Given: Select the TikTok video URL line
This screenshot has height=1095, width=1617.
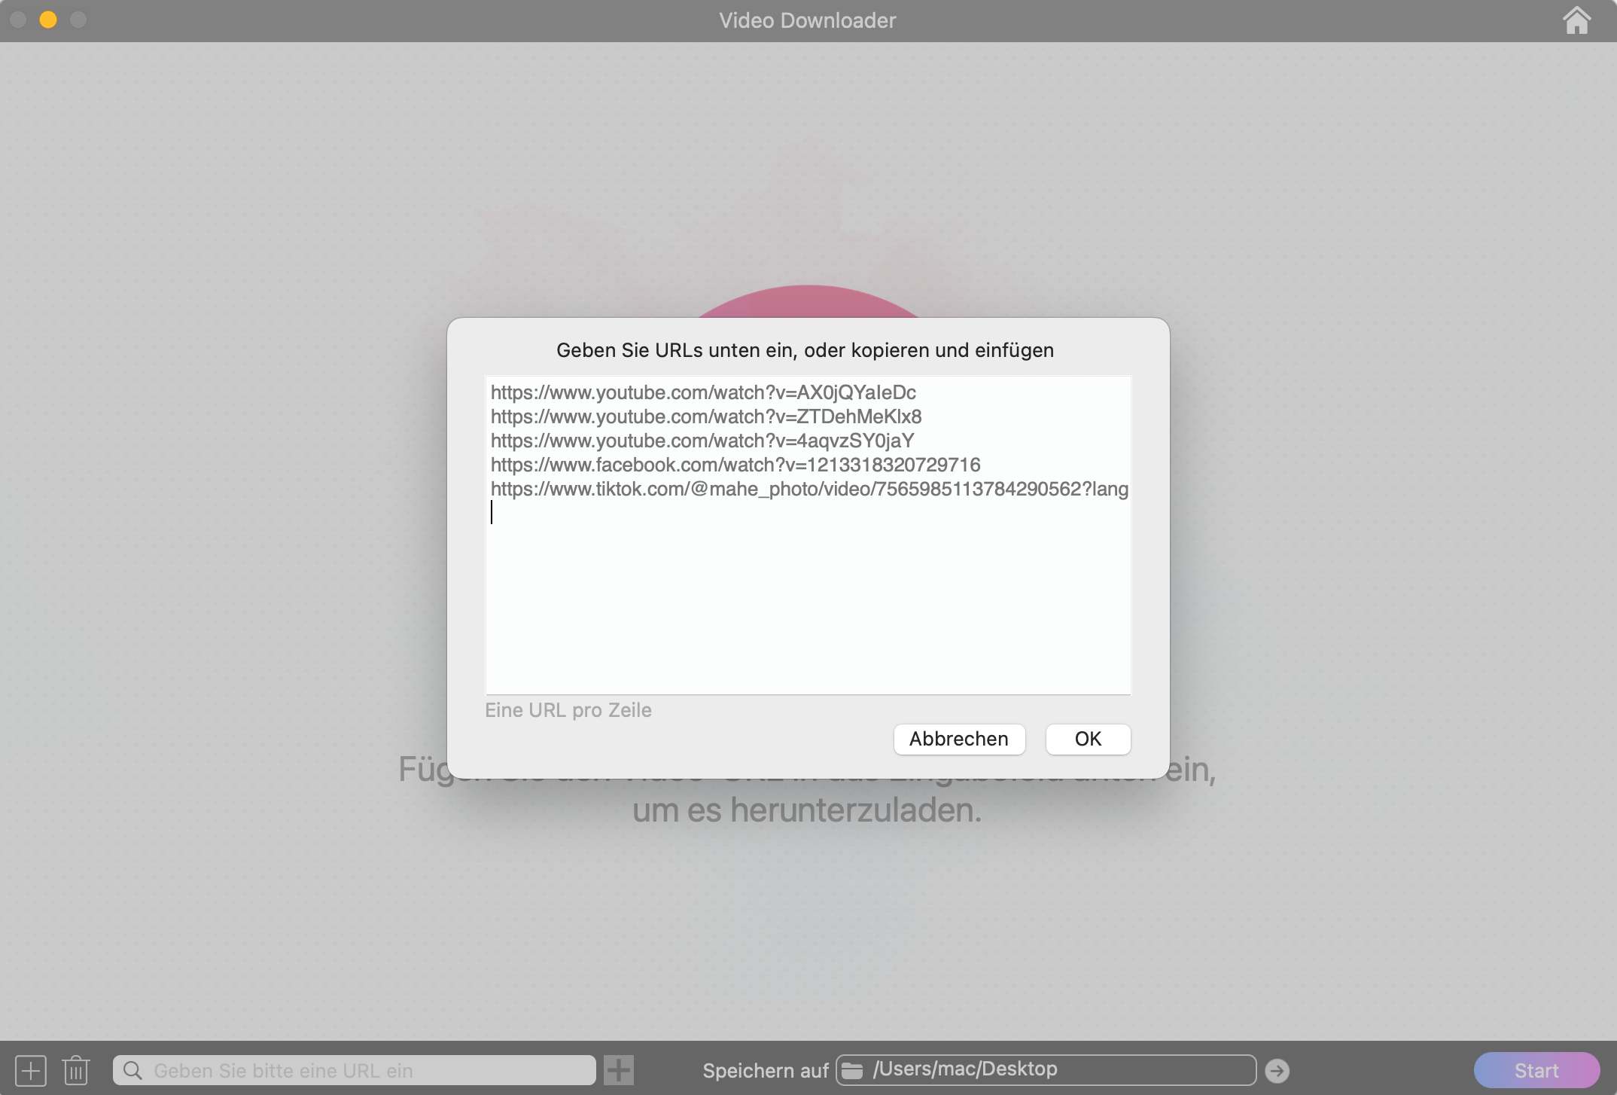Looking at the screenshot, I should [808, 489].
